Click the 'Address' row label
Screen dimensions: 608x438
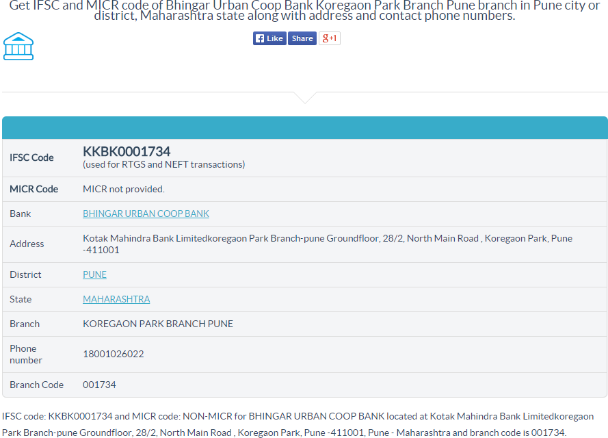point(27,244)
